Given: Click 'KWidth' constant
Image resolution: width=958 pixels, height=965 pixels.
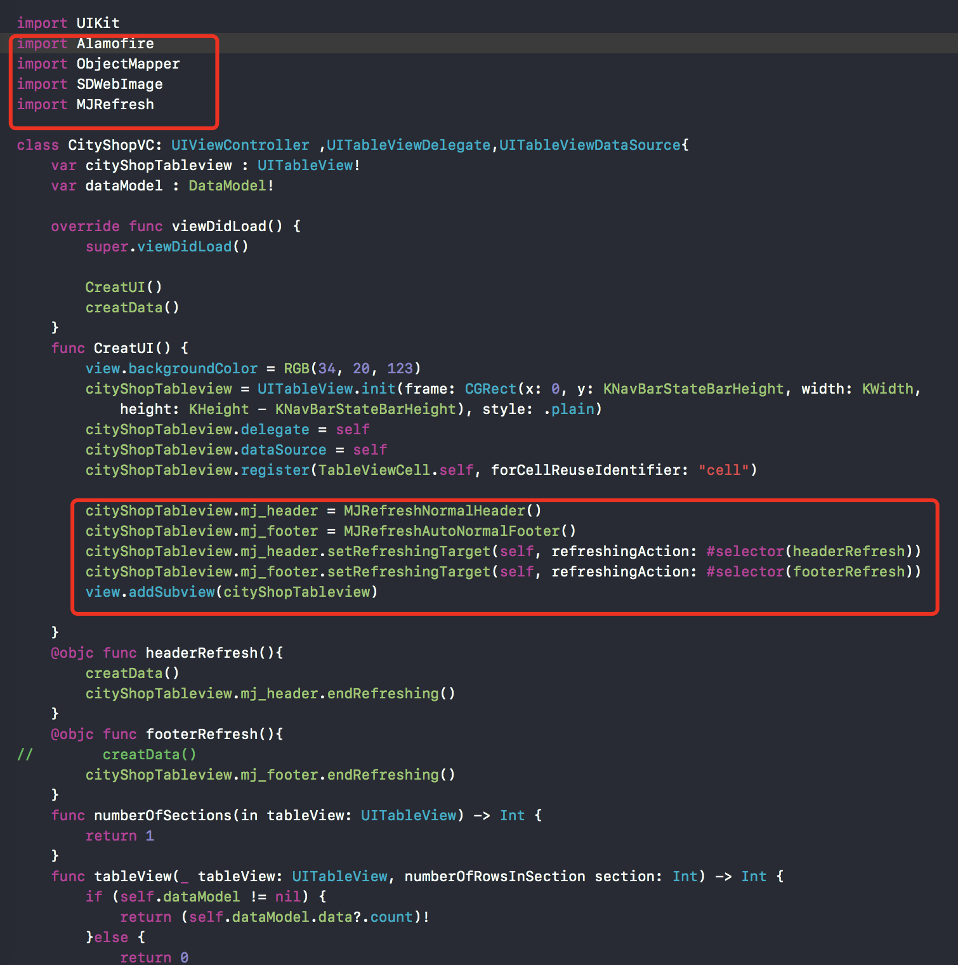Looking at the screenshot, I should pyautogui.click(x=888, y=389).
